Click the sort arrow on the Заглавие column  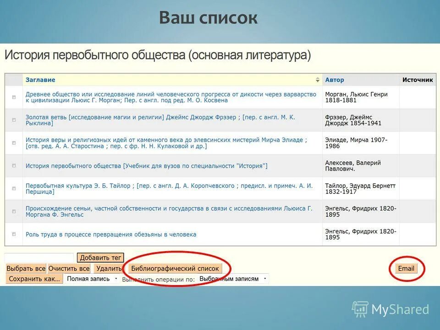317,78
